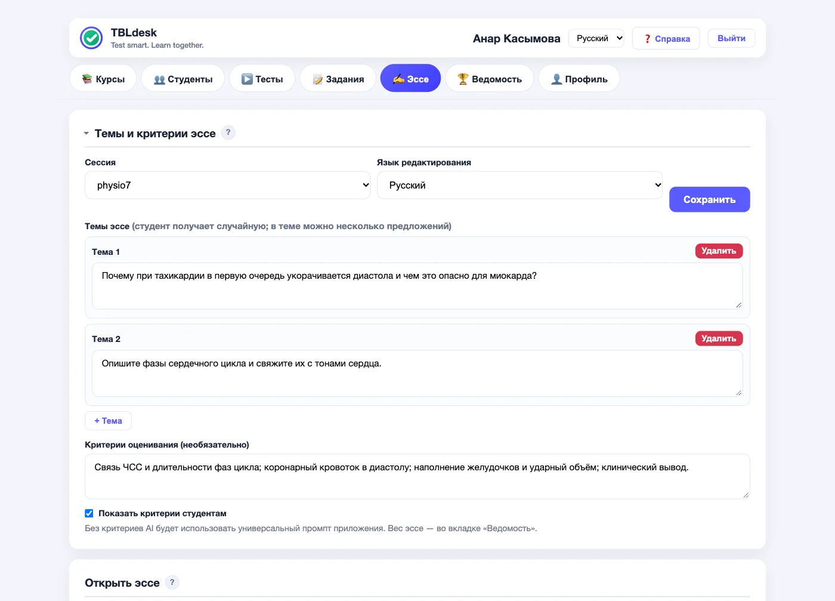Toggle "Показать критерии студентам" checkbox
This screenshot has width=835, height=601.
[89, 513]
